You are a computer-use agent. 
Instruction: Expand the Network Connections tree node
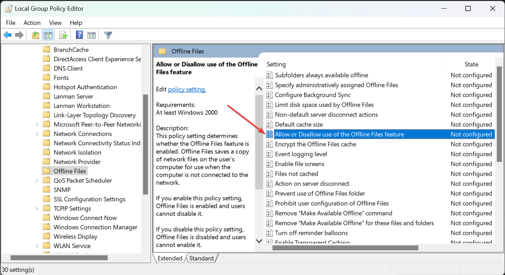coord(37,134)
